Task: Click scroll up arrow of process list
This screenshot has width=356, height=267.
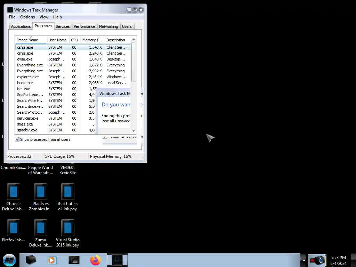Action: click(133, 39)
